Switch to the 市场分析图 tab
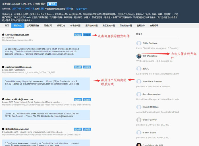The image size is (199, 146). point(75,26)
